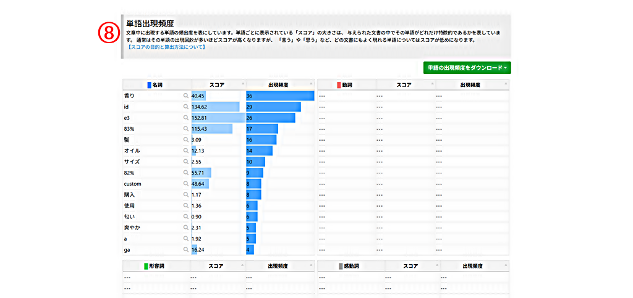
Task: Click the frequency value 10 for サイズ
Action: point(250,162)
